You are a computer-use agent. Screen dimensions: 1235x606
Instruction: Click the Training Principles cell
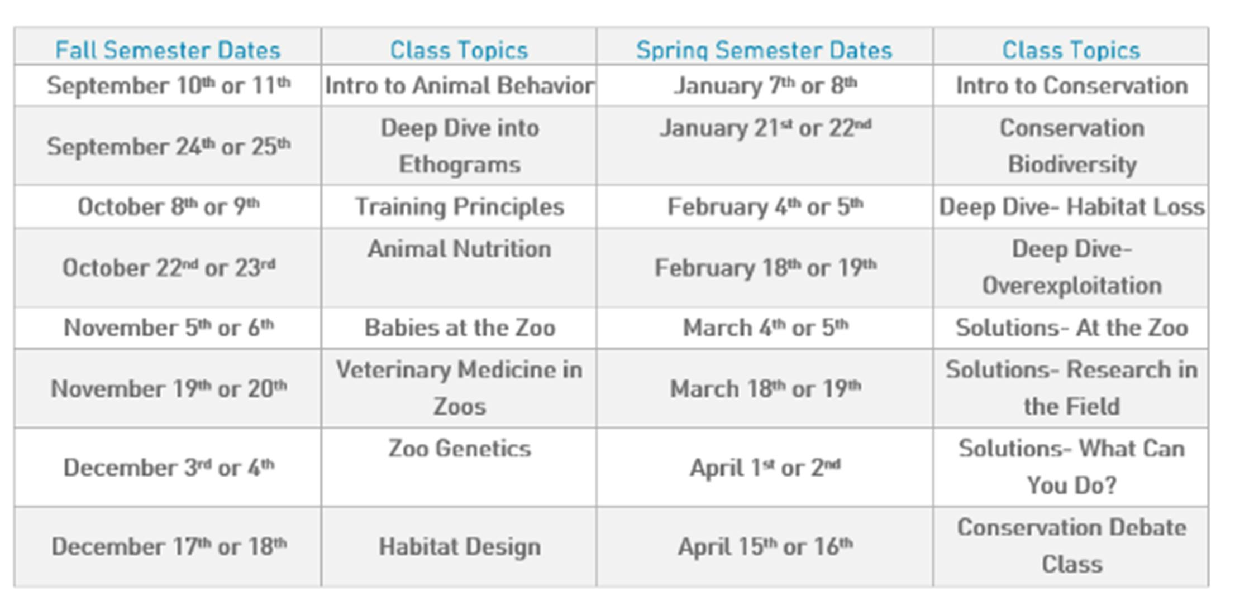point(459,207)
